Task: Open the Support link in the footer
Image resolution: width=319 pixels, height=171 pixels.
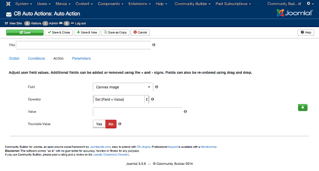Action: point(173,147)
